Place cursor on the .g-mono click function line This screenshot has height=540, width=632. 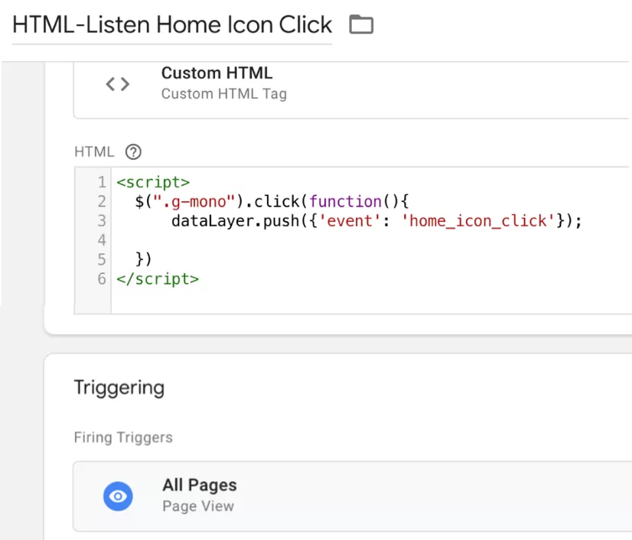(272, 201)
